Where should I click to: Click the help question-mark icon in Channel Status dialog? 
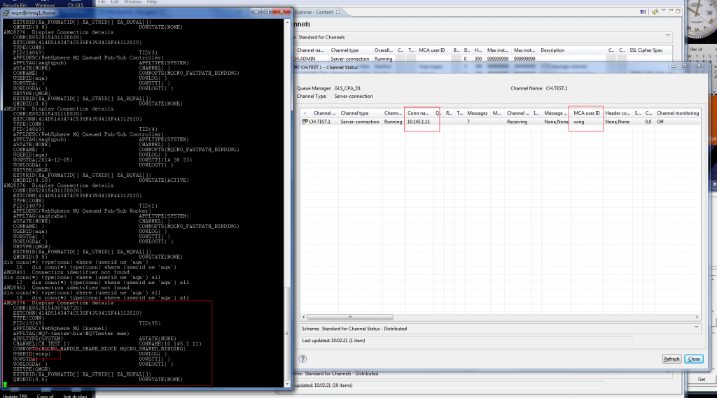click(x=302, y=359)
